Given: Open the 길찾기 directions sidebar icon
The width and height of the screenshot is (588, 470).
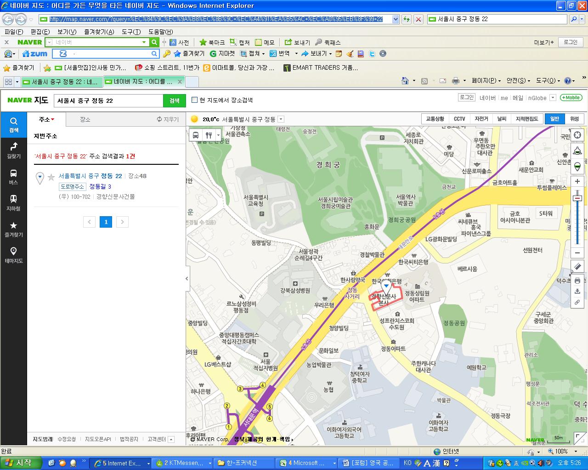Looking at the screenshot, I should [x=13, y=150].
